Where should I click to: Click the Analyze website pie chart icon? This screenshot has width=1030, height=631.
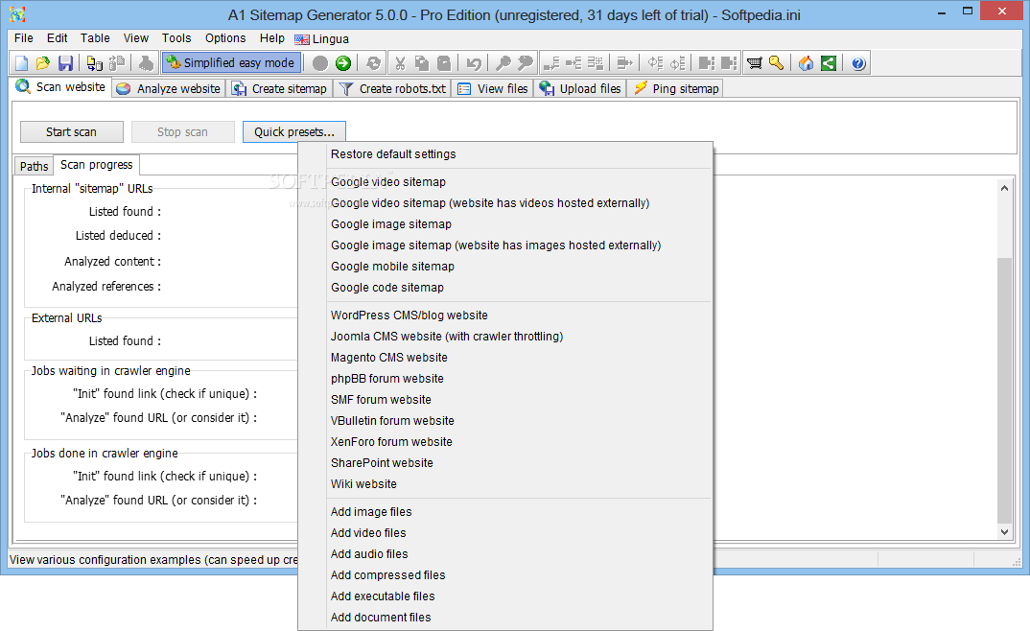tap(124, 88)
